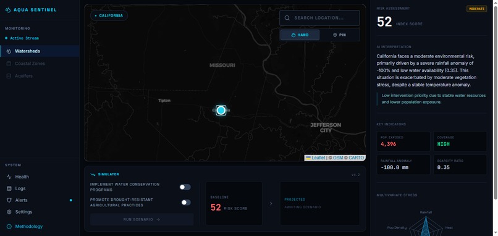Click the Ukraine flag icon in map attribution
Screen dimensions: 498x236
click(x=308, y=158)
